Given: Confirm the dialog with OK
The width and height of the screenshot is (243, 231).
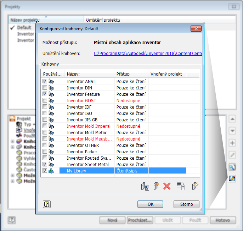Looking at the screenshot, I should (150, 204).
